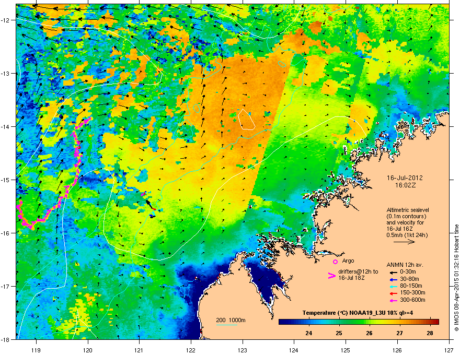460x355 pixels.
Task: Click the date label 16-Jul-2012
Action: click(x=405, y=178)
